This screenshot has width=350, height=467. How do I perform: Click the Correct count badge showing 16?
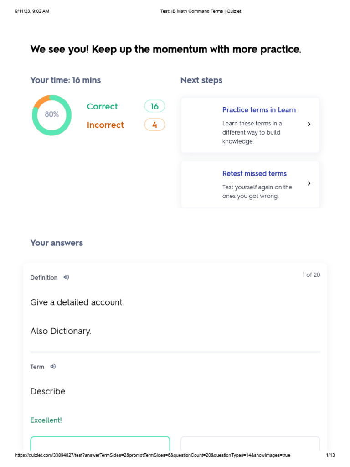click(x=154, y=106)
